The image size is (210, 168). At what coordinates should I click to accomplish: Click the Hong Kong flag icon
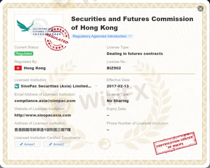(x=18, y=68)
